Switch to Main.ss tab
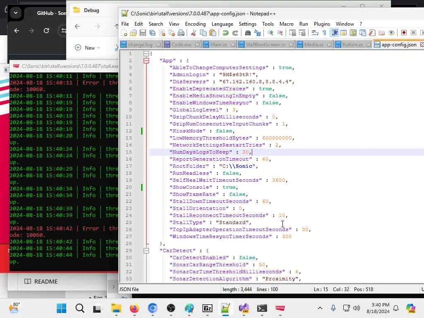Screen dimensions: 424x318 pos(219,45)
